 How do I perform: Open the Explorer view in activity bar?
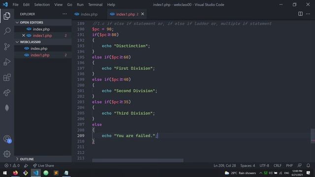point(7,16)
